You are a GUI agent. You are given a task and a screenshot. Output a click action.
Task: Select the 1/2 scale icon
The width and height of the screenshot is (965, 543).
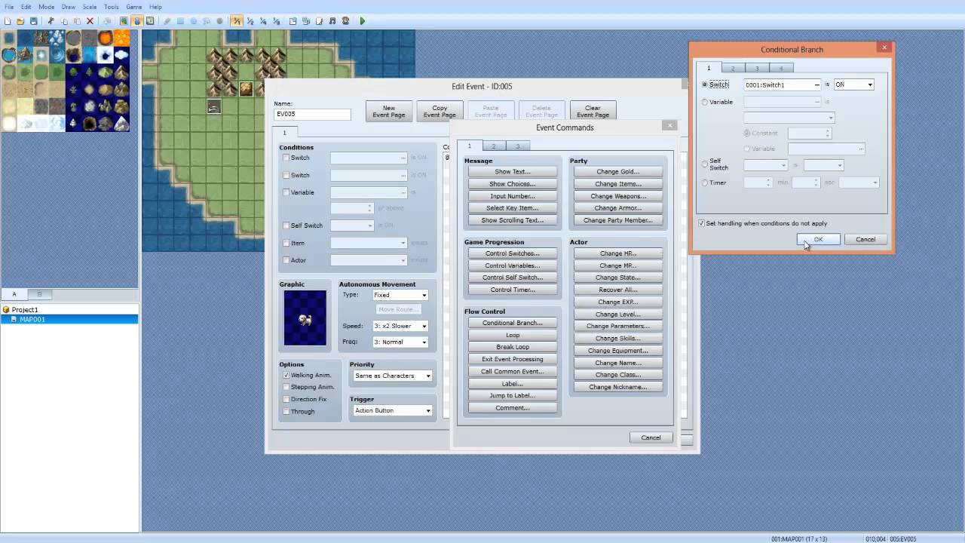pos(250,21)
